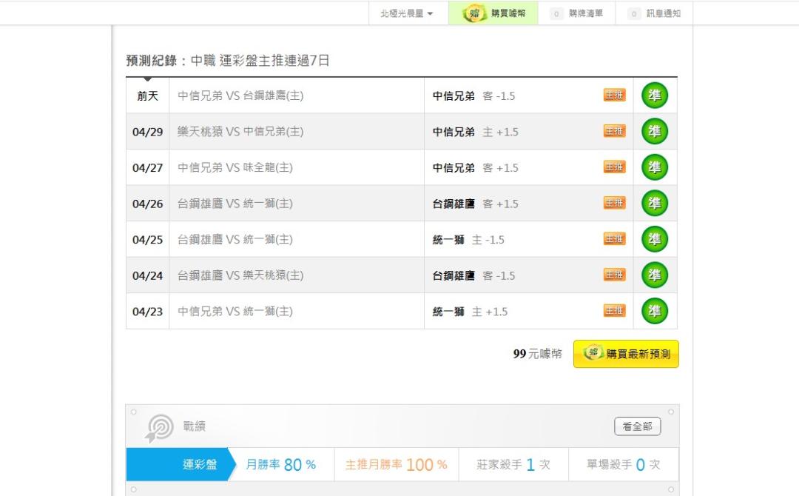Click the 中信兄弟 客 -1.5 prediction
This screenshot has height=496, width=799.
pyautogui.click(x=474, y=95)
